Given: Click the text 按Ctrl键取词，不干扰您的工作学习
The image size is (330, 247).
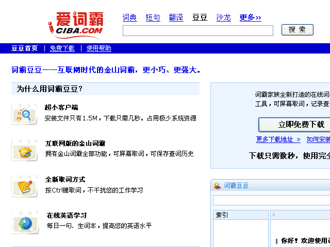Looking at the screenshot, I should point(94,190).
